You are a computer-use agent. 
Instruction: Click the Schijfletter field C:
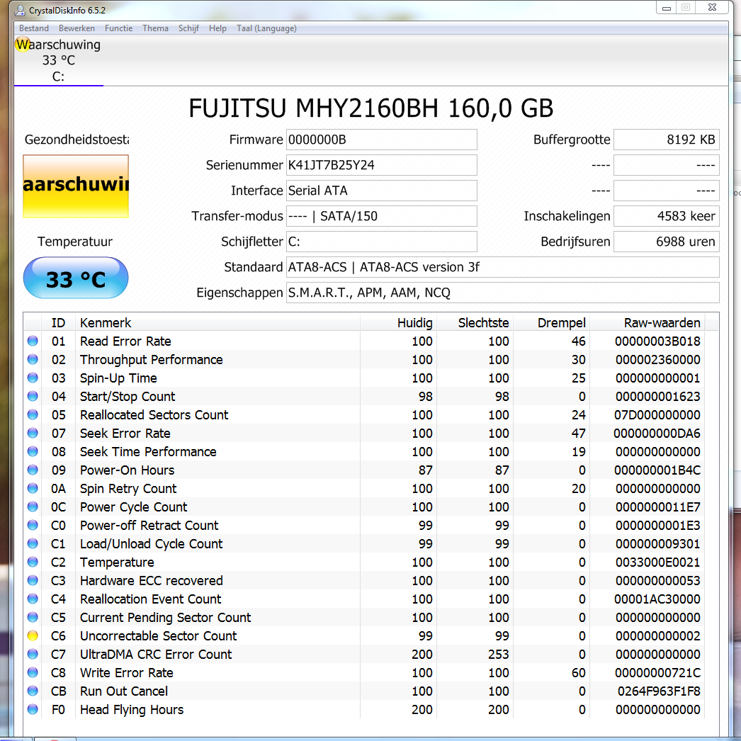pyautogui.click(x=381, y=242)
